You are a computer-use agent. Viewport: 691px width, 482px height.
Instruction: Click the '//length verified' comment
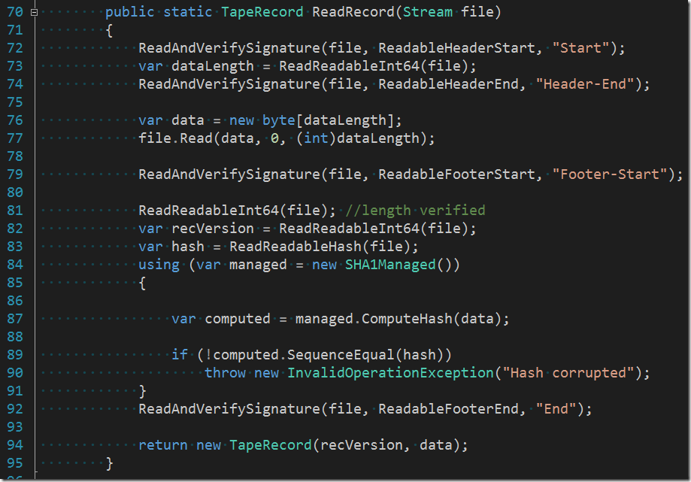point(415,210)
